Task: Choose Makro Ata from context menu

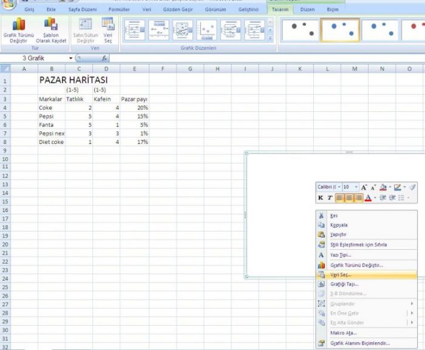Action: (367, 333)
